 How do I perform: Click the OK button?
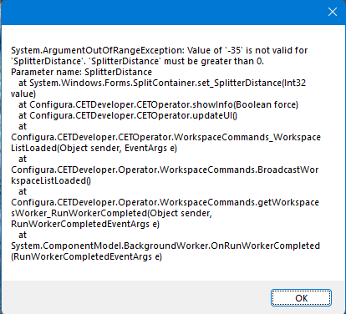[301, 298]
